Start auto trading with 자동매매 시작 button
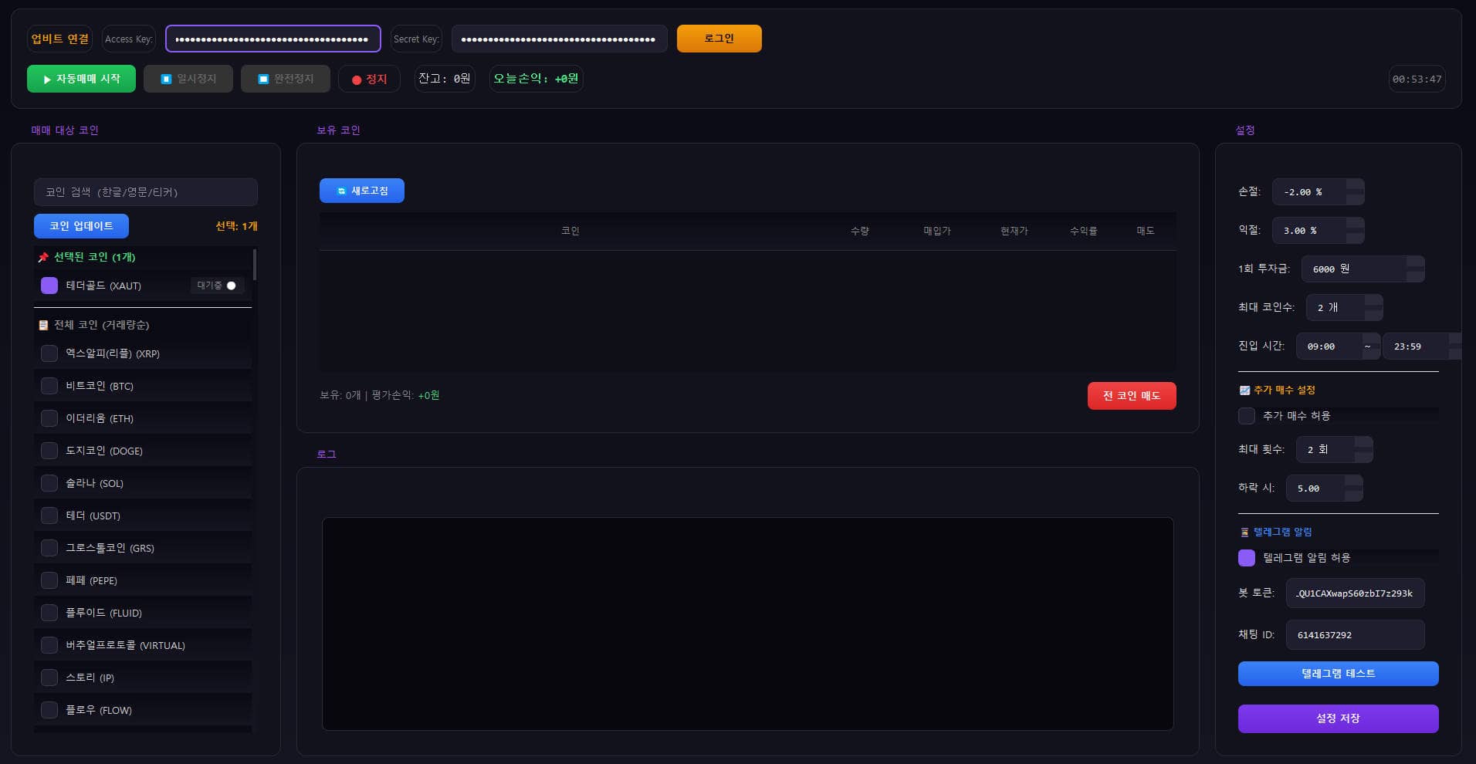The height and width of the screenshot is (764, 1476). click(x=81, y=79)
